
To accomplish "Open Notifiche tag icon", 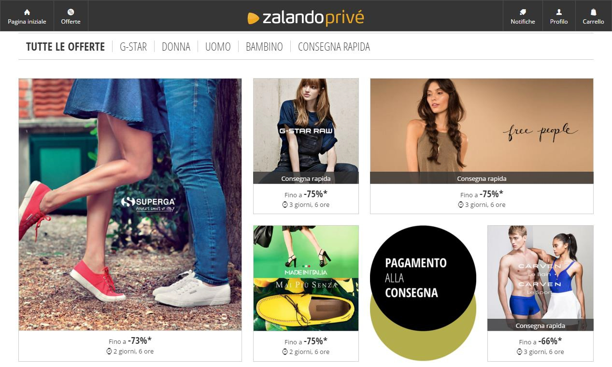I will (523, 12).
